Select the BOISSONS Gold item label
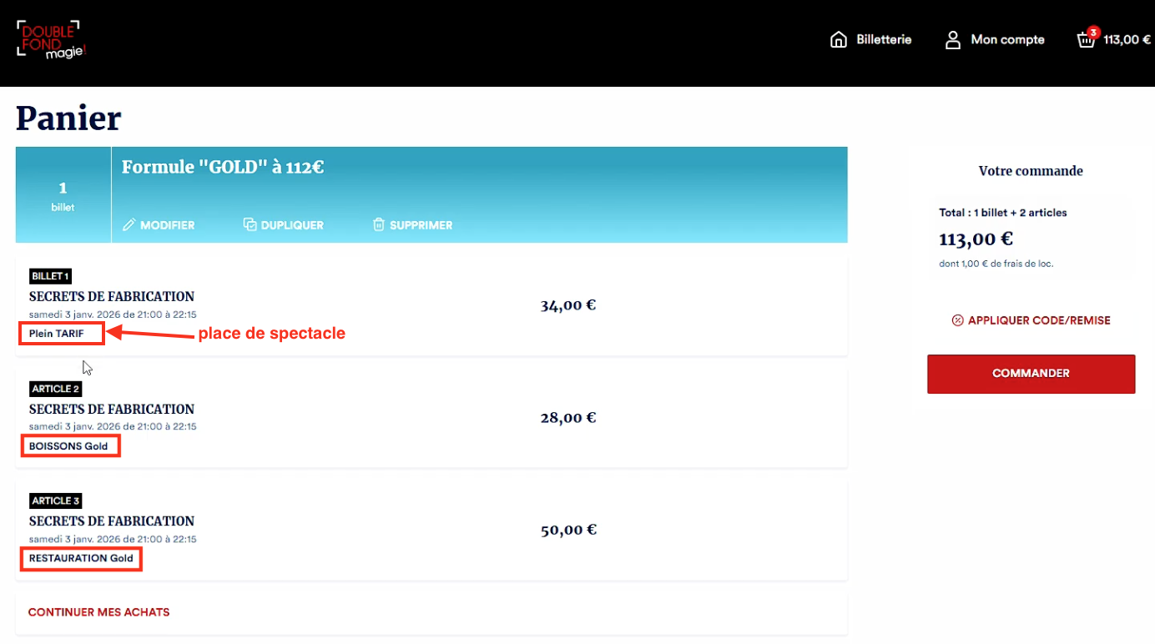This screenshot has height=644, width=1155. (68, 446)
